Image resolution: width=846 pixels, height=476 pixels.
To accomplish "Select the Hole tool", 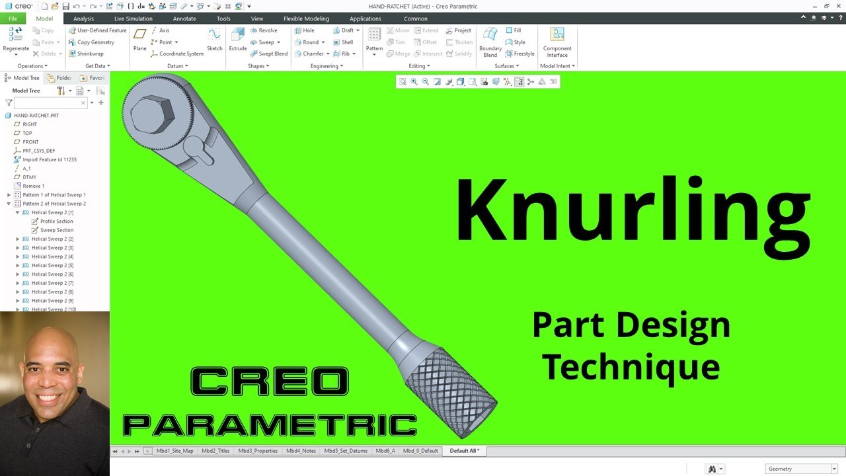I will point(305,30).
